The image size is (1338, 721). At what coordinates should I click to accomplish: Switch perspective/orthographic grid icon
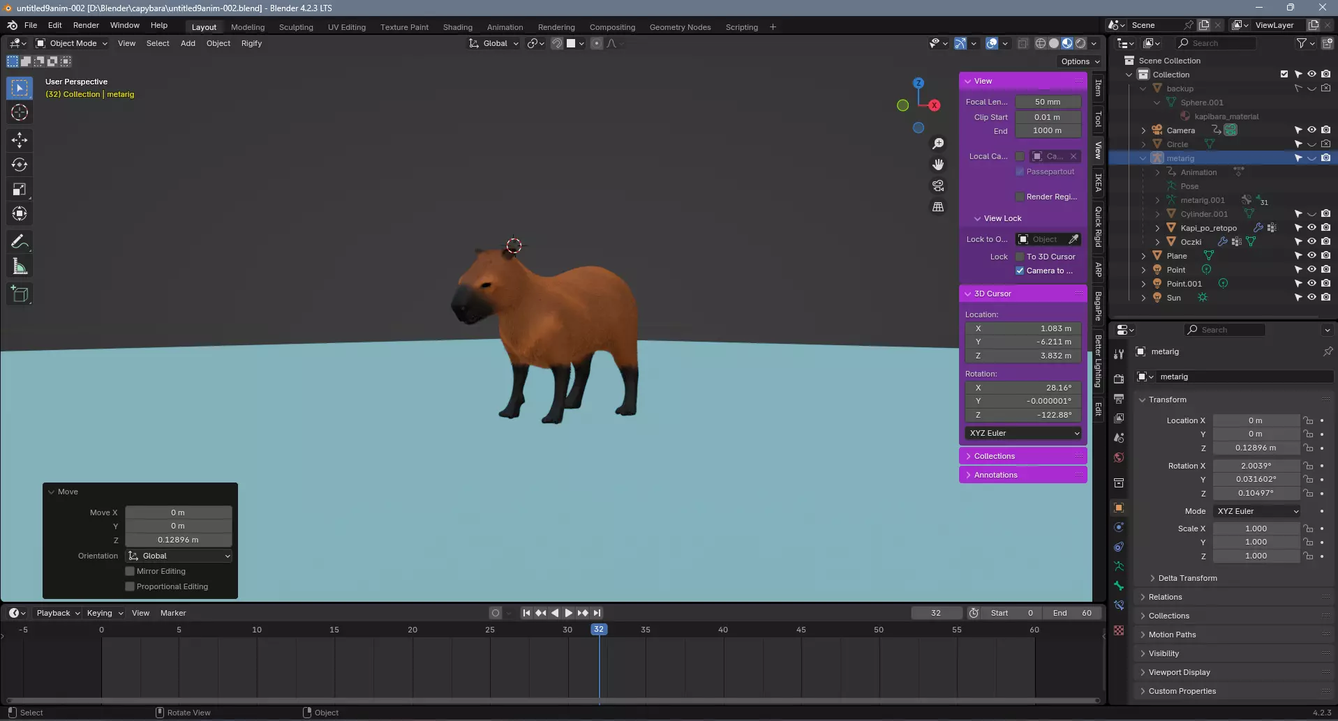click(938, 207)
